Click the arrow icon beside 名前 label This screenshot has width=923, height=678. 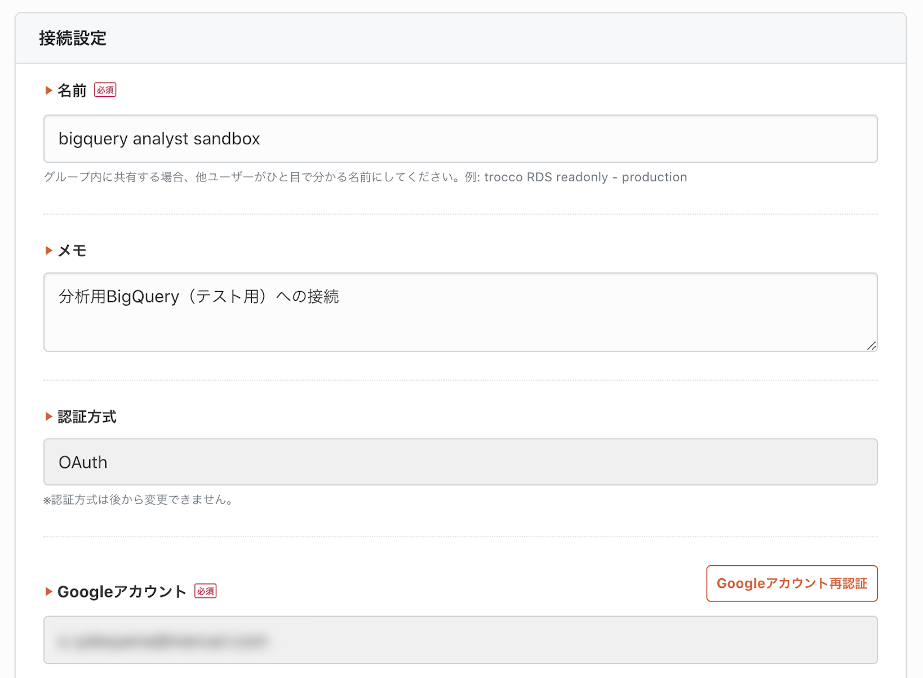[48, 91]
